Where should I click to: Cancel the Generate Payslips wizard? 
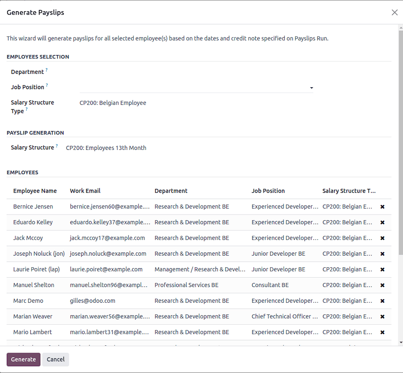tap(55, 359)
